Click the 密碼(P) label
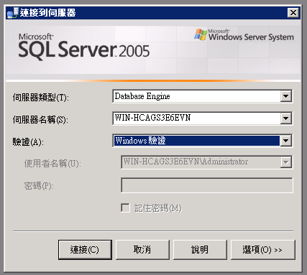The height and width of the screenshot is (275, 307). click(39, 186)
